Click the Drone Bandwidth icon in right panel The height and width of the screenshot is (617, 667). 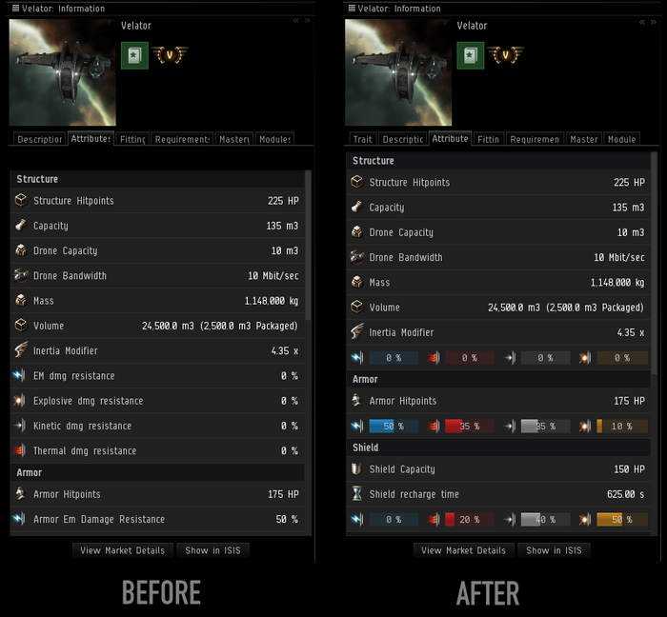pos(357,257)
